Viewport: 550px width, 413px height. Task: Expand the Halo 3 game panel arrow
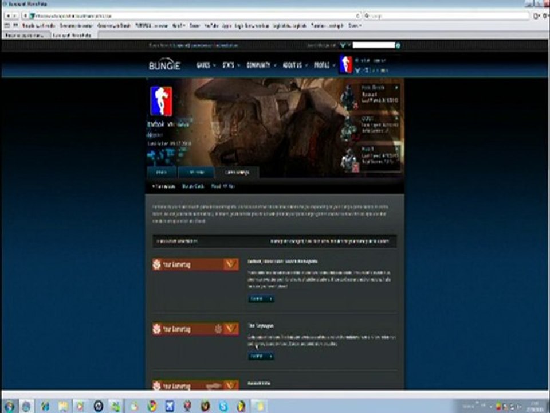click(396, 149)
